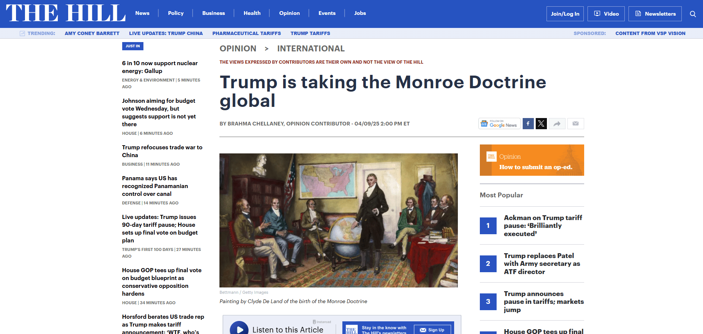Open the Pharmaceutical Tariffs trending link
Image resolution: width=703 pixels, height=334 pixels.
tap(246, 33)
